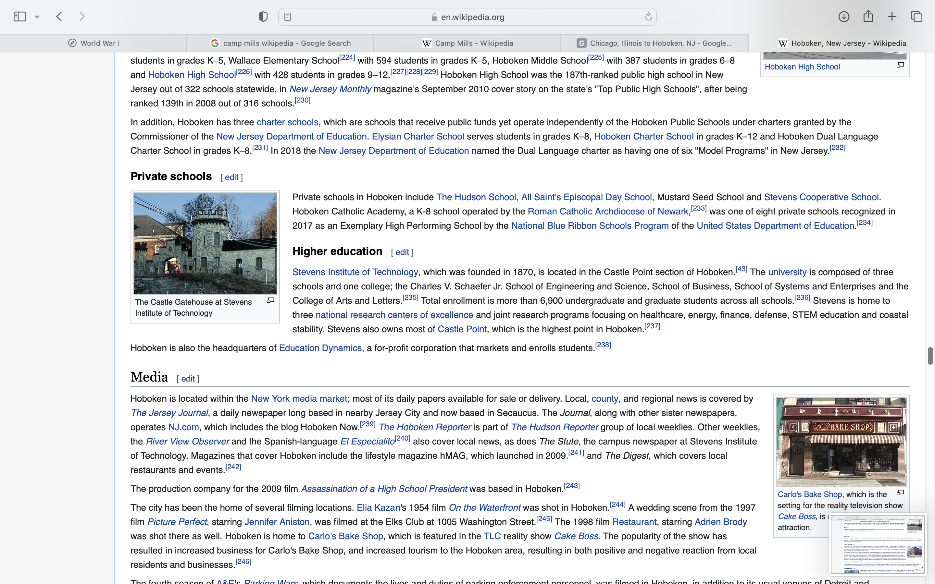The image size is (935, 584).
Task: Enlarge the Carlo's Bake Shop image
Action: (x=900, y=493)
